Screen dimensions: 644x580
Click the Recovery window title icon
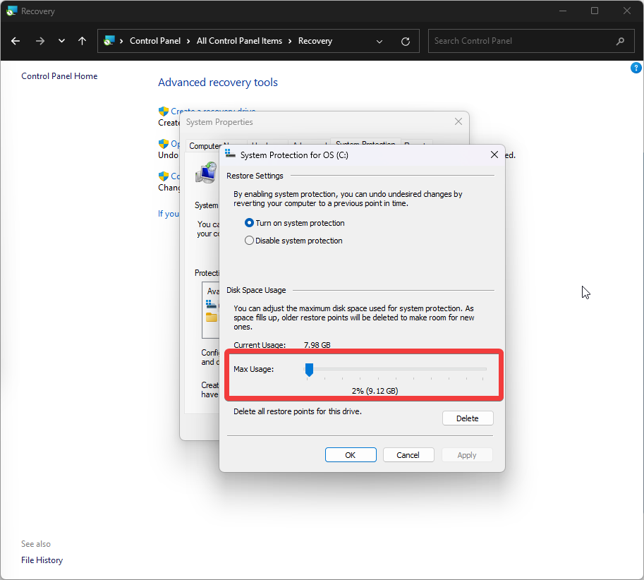[11, 11]
